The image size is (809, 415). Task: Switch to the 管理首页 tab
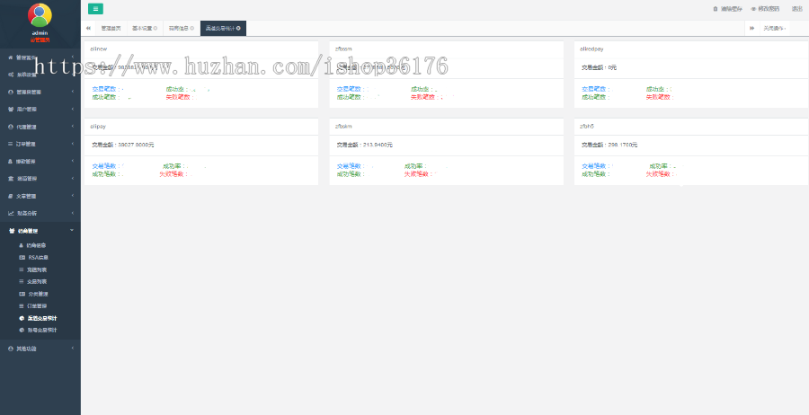tap(111, 29)
